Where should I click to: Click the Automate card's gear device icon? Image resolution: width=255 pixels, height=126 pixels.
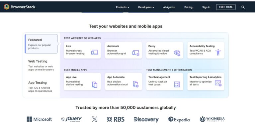point(136,53)
